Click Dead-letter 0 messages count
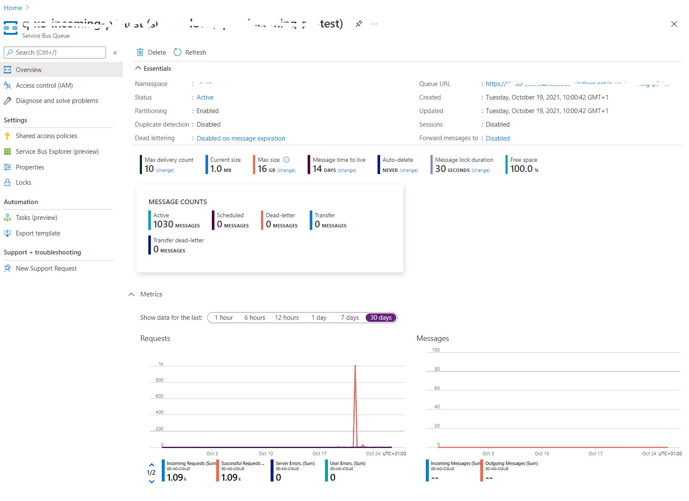 [280, 221]
